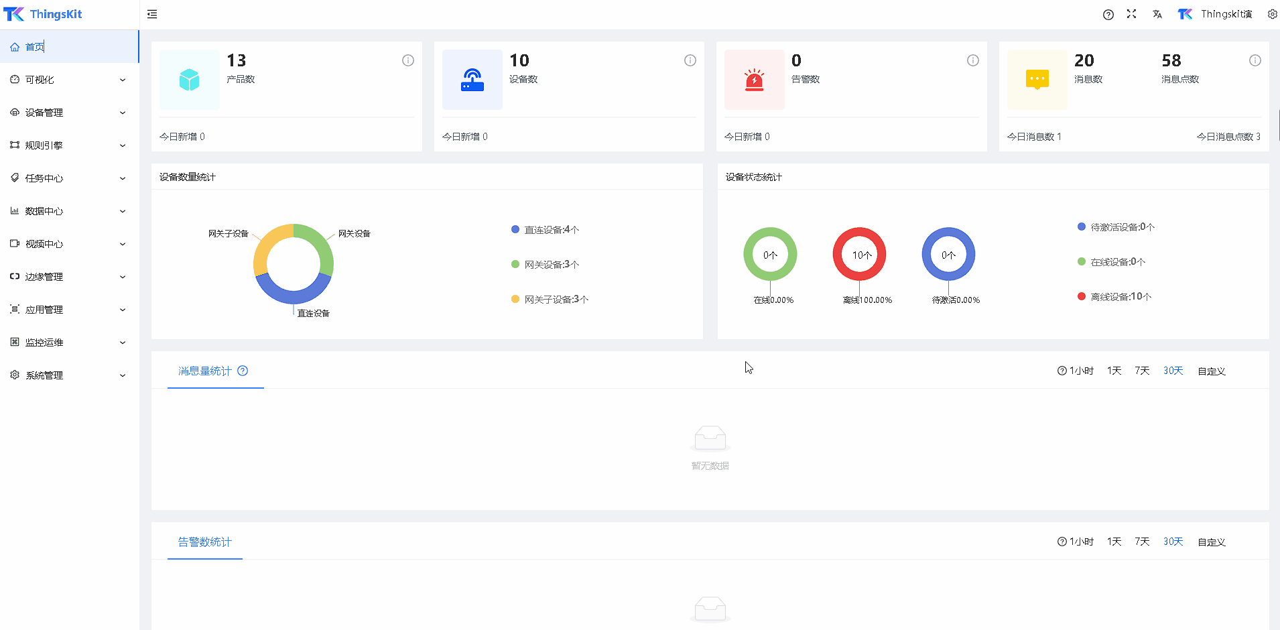Select 30天 range for 告警数统计
1280x630 pixels.
(x=1173, y=542)
